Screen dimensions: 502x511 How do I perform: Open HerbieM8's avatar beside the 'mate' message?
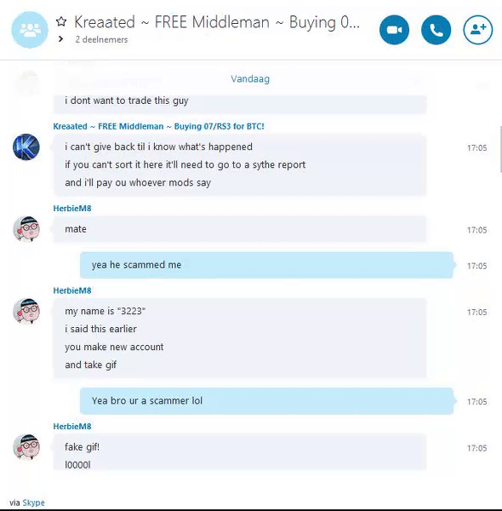26,229
